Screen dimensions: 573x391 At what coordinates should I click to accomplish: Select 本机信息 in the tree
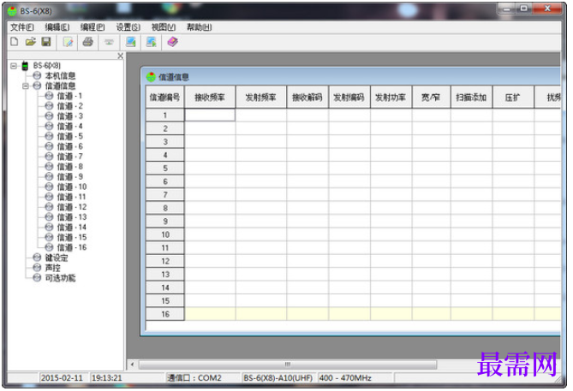coord(60,76)
